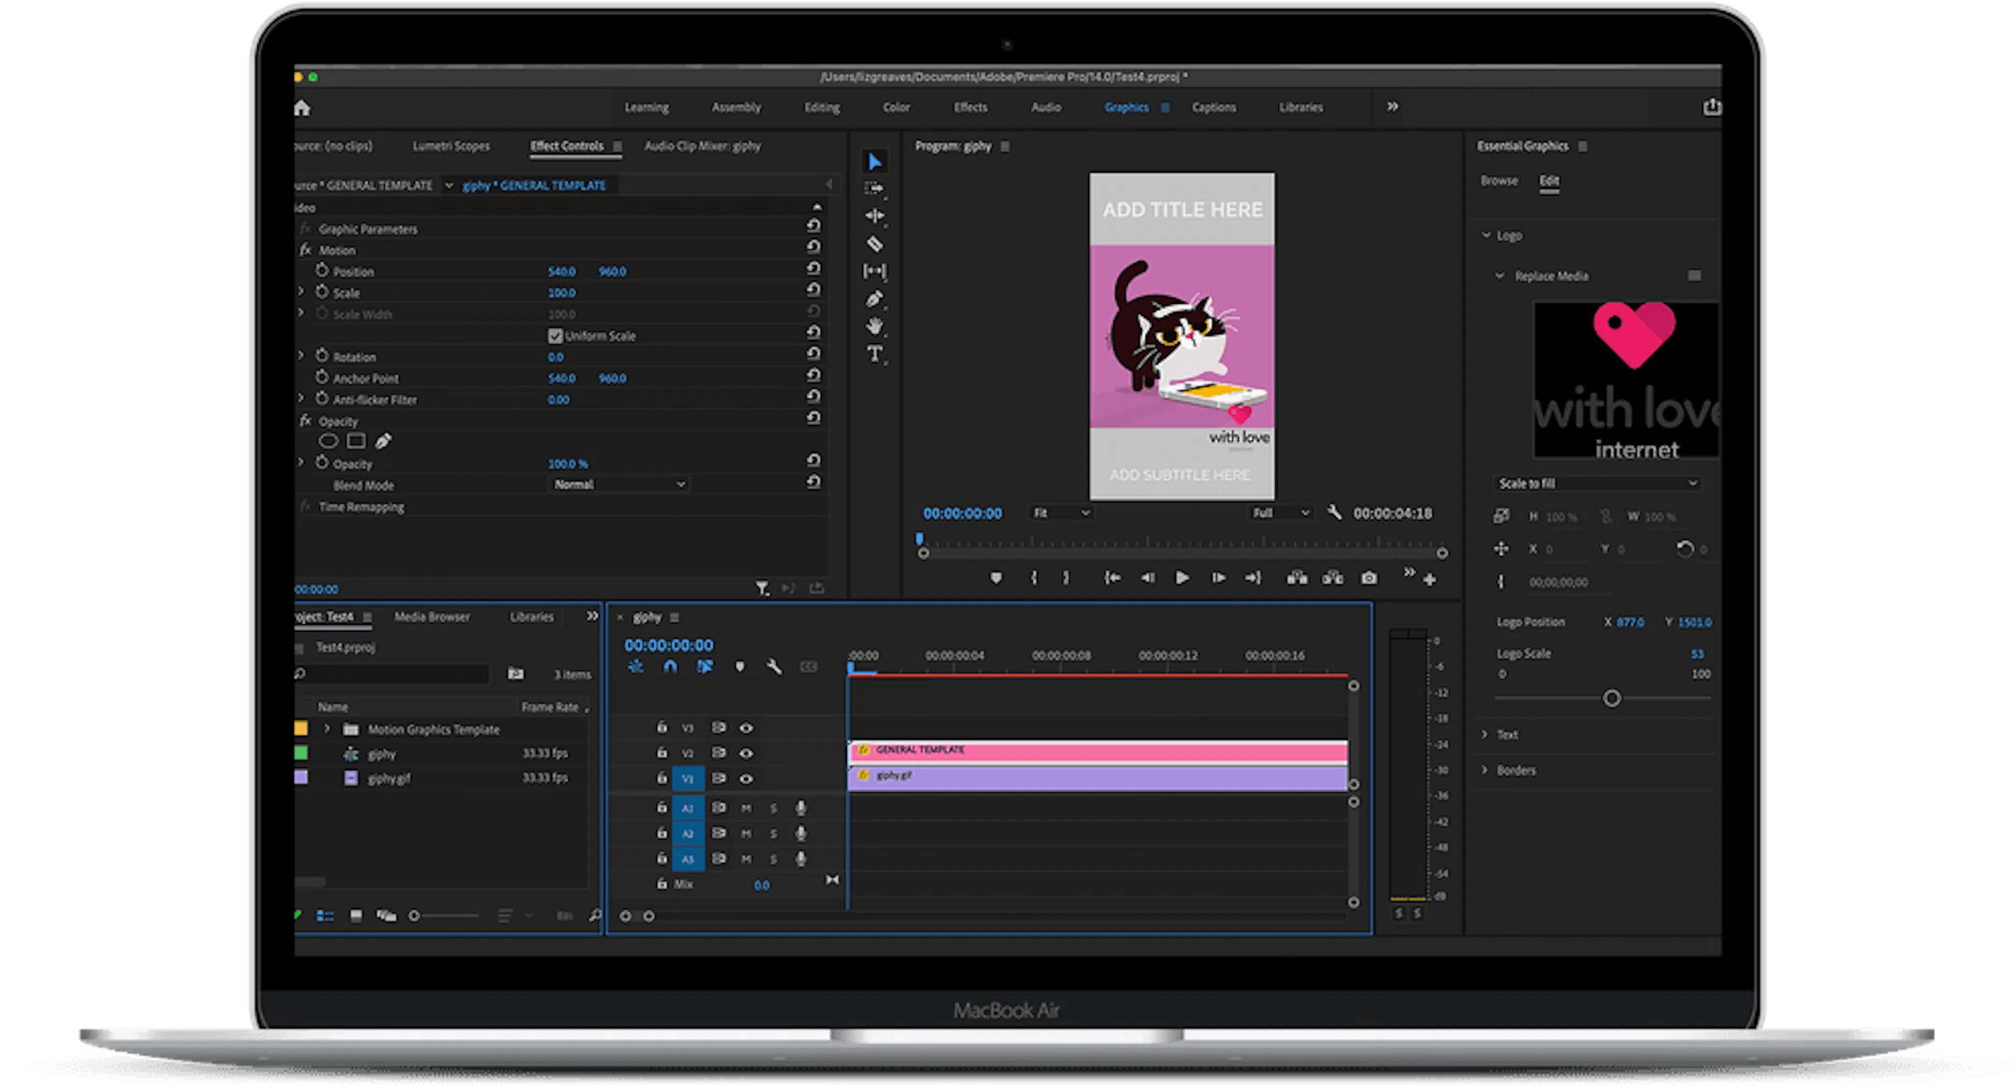Click the Snap magnet icon in timeline
Viewport: 2015px width, 1086px height.
pyautogui.click(x=671, y=666)
